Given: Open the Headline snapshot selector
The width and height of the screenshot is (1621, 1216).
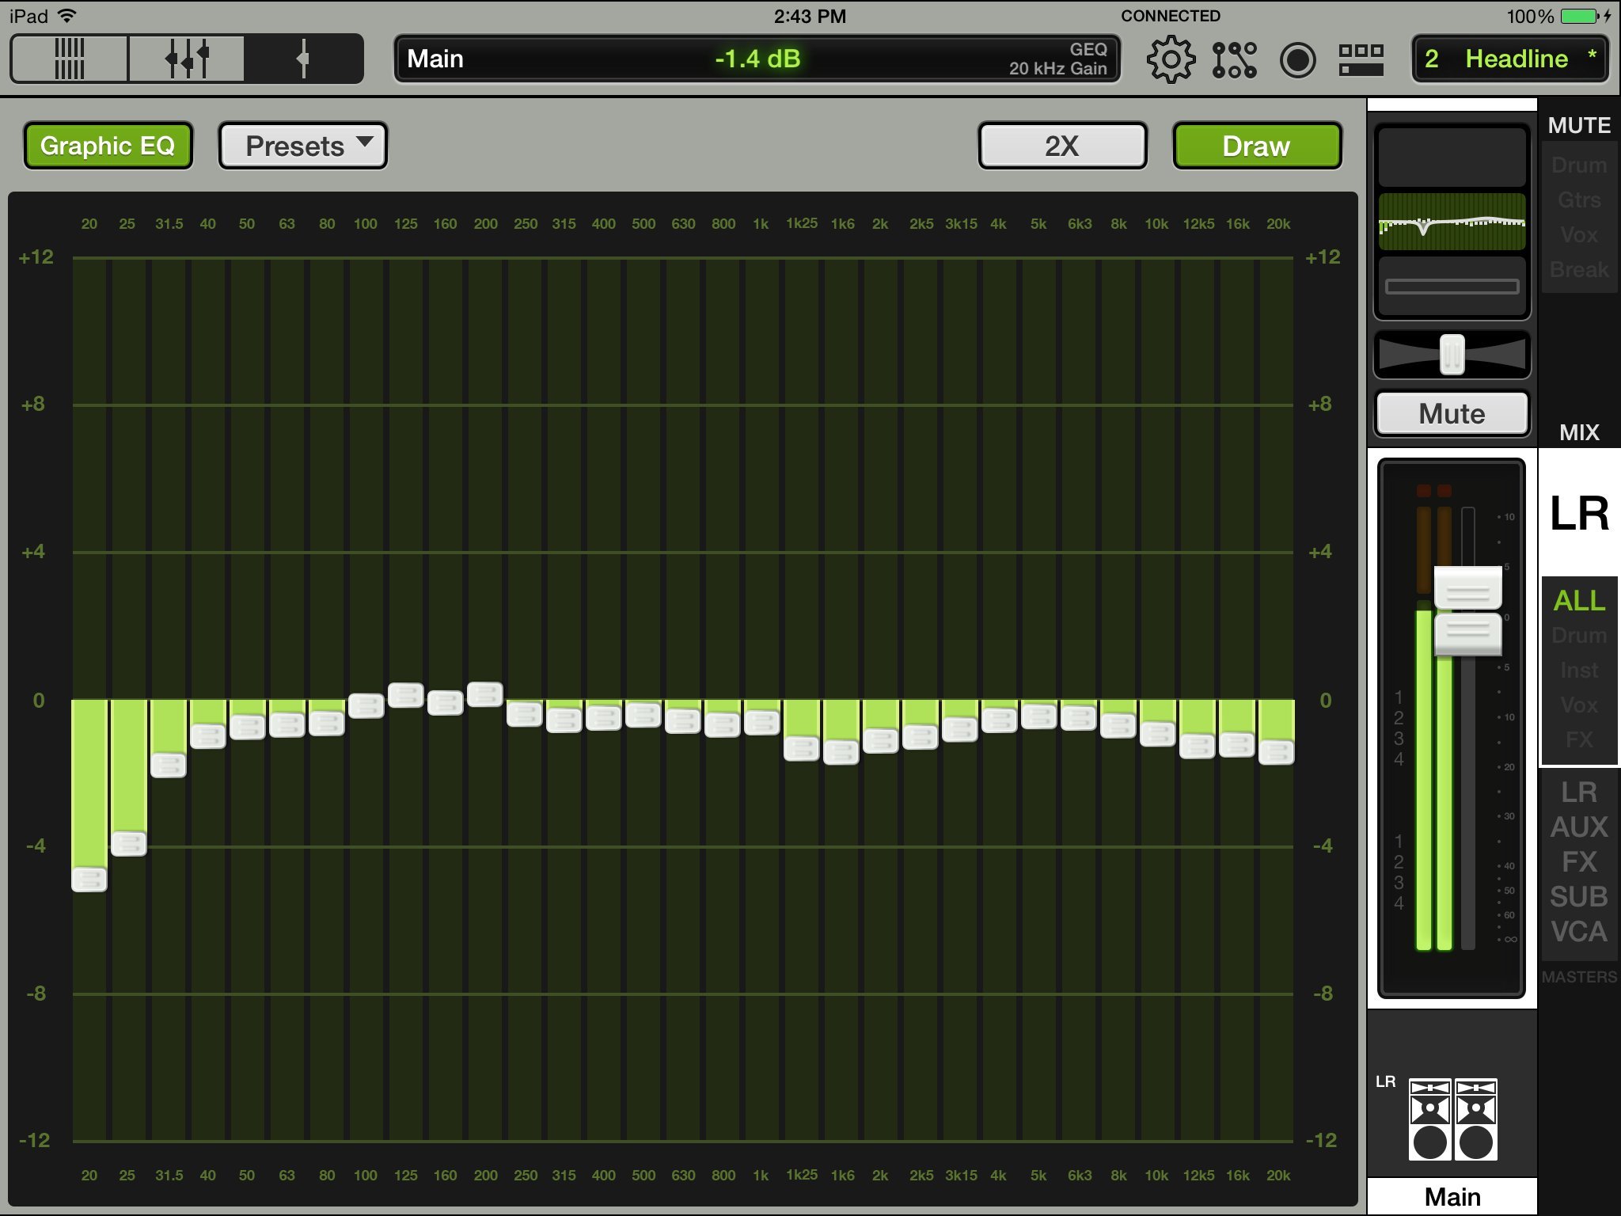Looking at the screenshot, I should click(x=1510, y=59).
